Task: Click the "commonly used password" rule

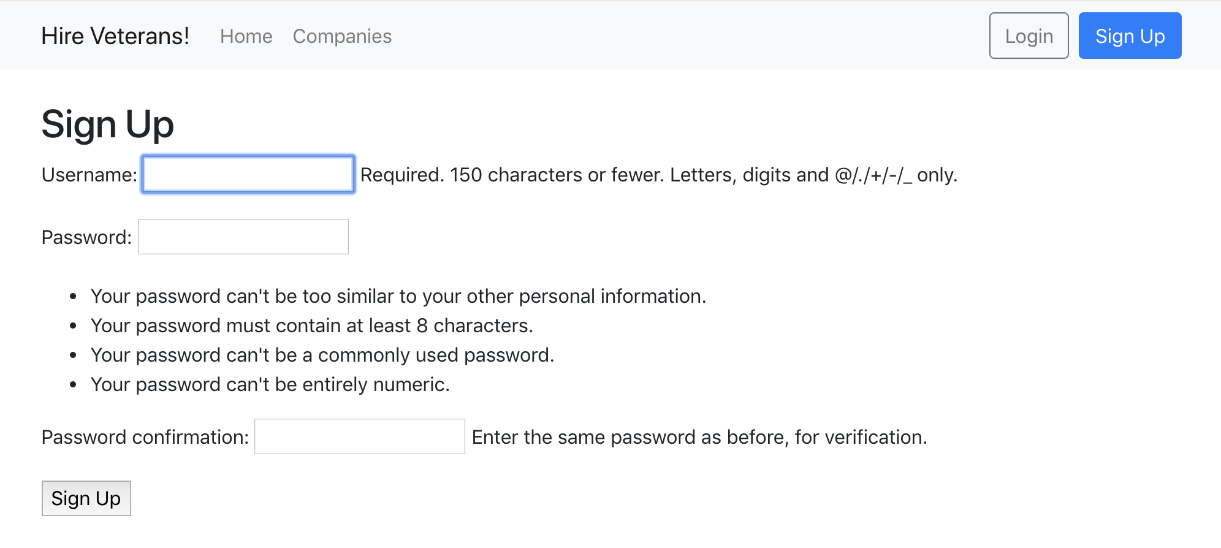Action: (x=322, y=355)
